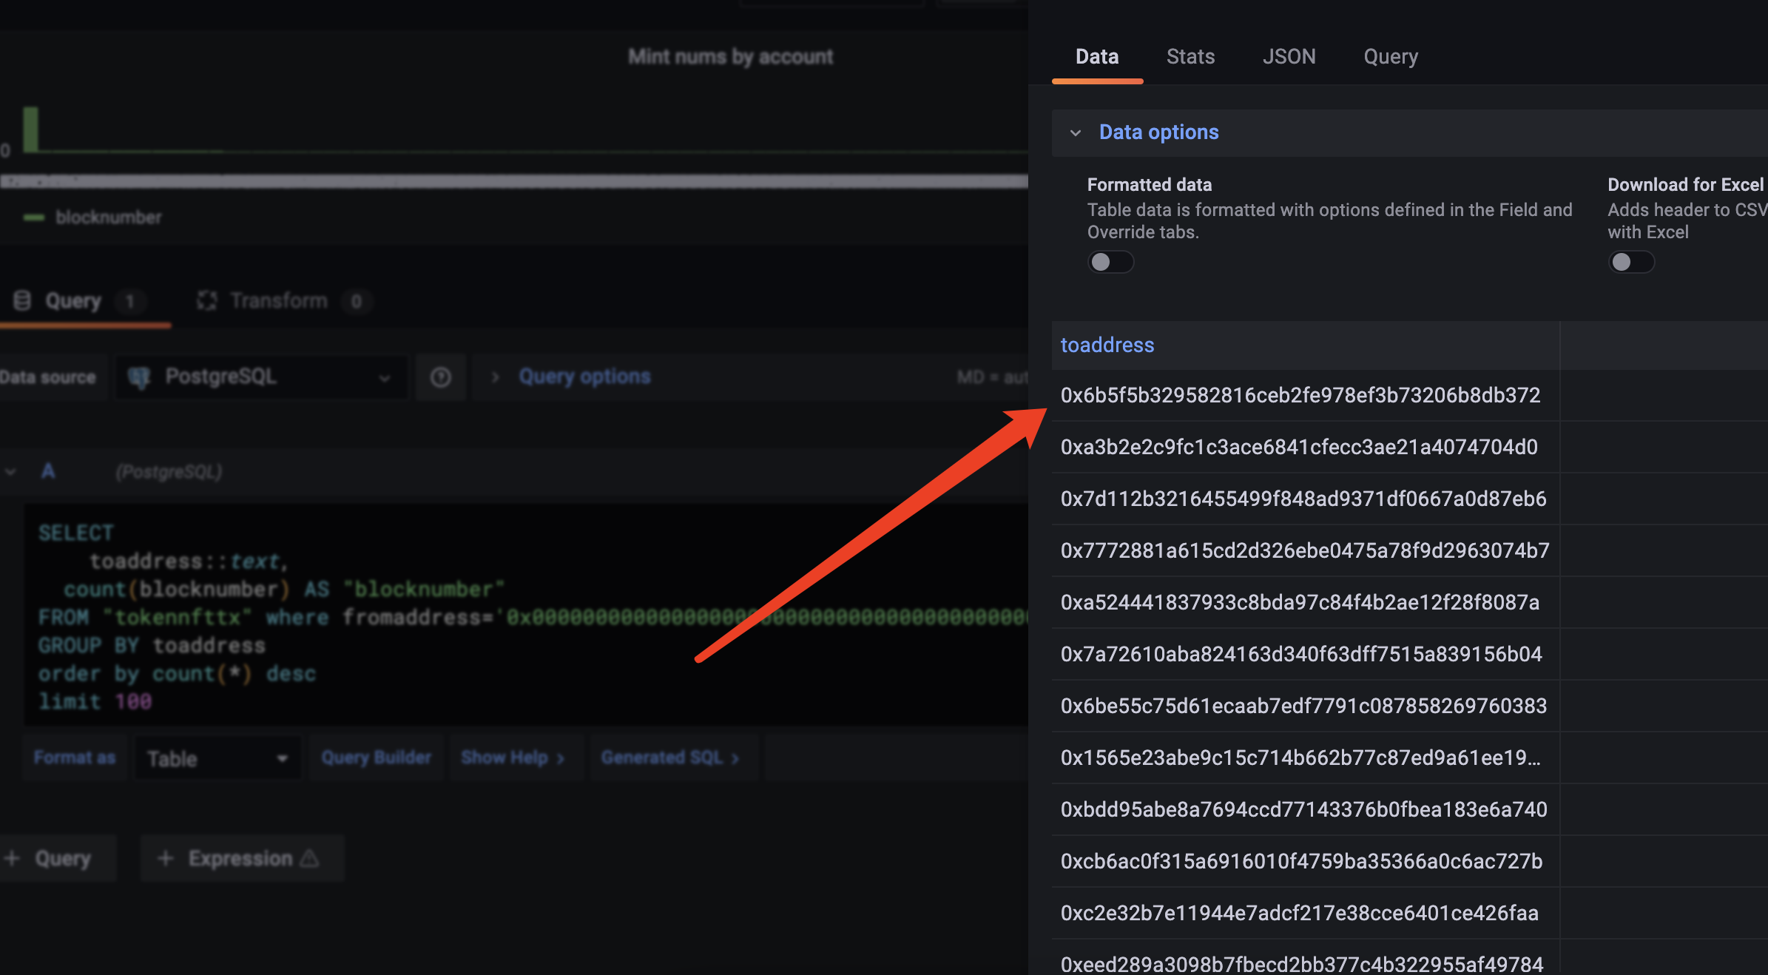The height and width of the screenshot is (975, 1768).
Task: Switch to the Stats tab
Action: click(1190, 57)
